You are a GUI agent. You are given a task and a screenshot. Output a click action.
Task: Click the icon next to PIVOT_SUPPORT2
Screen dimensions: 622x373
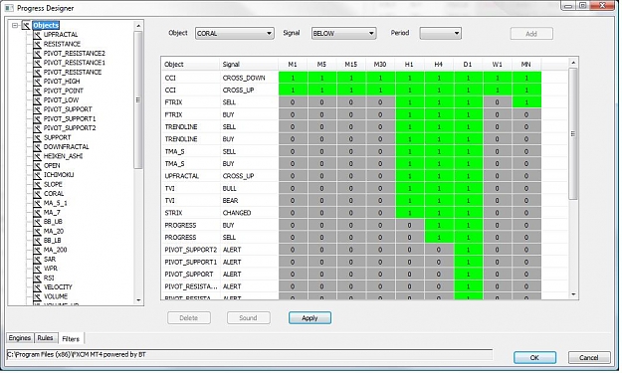(37, 128)
